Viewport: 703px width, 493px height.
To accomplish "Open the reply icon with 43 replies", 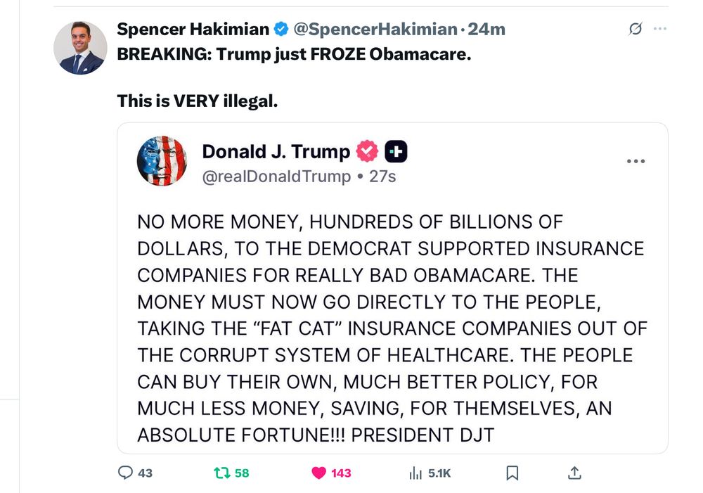I will 126,473.
